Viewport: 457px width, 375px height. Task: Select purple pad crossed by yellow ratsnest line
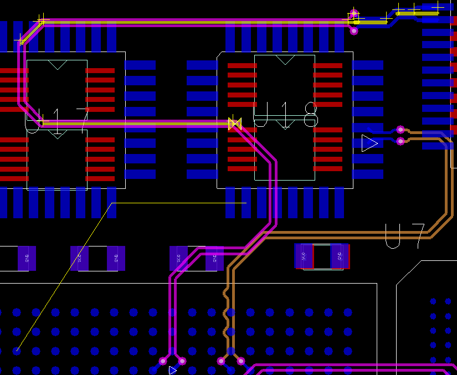tap(79, 259)
